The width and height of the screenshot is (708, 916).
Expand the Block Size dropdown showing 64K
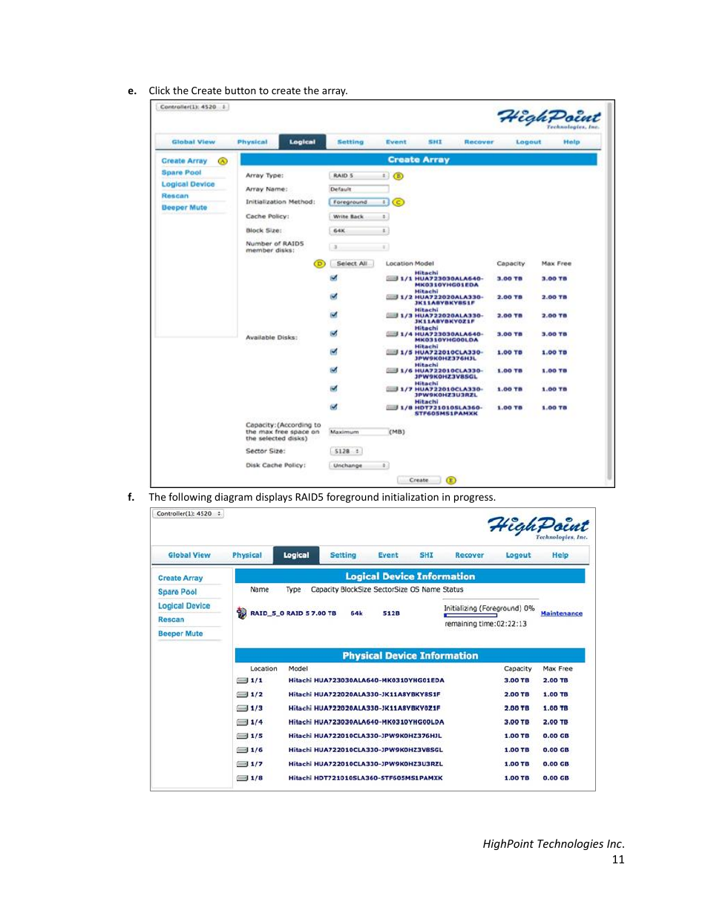click(x=359, y=231)
